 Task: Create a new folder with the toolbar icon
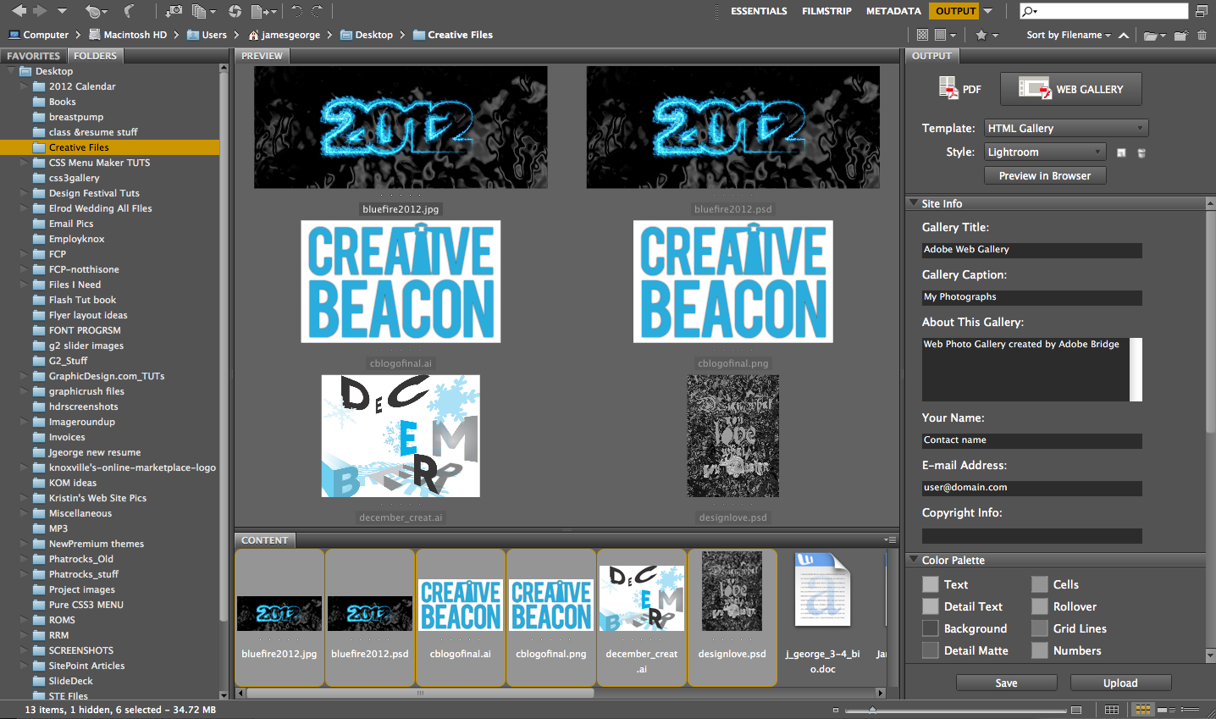click(x=1180, y=35)
